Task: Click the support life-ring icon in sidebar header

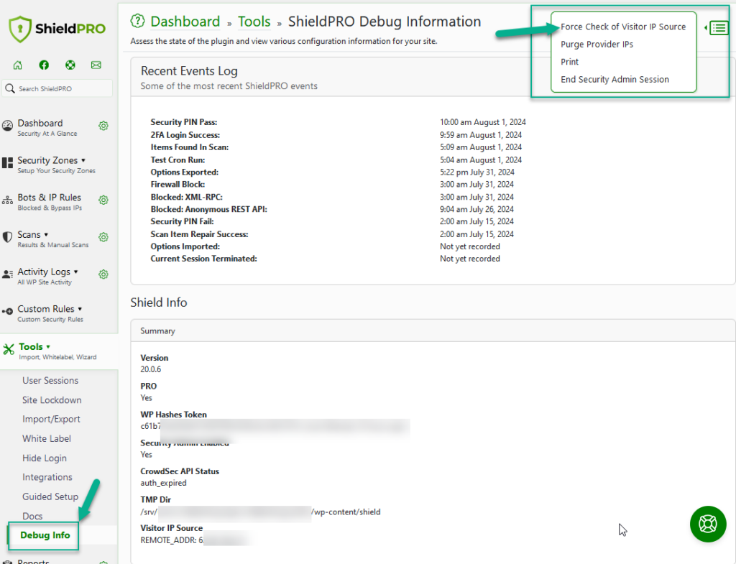Action: pos(70,65)
